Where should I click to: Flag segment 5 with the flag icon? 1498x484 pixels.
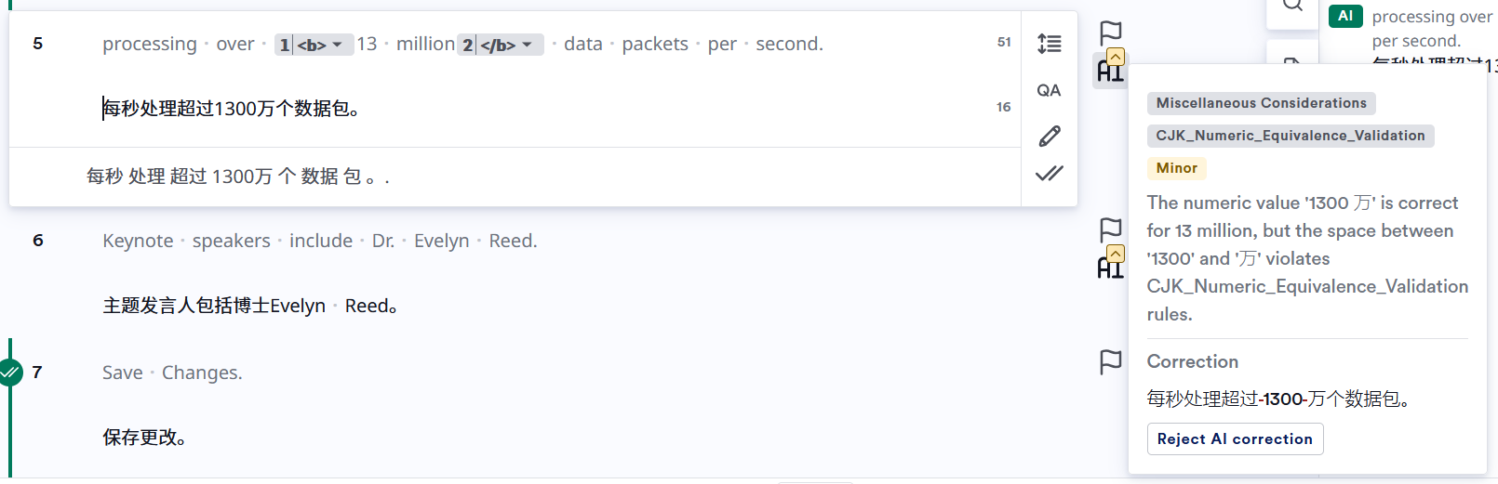pos(1110,33)
